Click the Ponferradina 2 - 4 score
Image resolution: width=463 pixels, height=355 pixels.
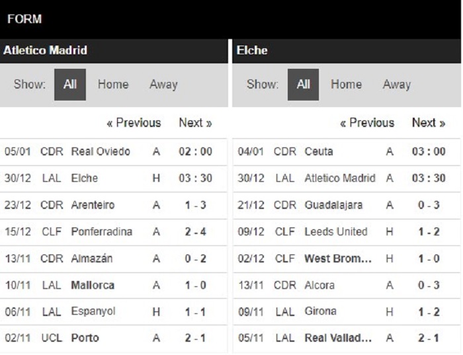click(196, 232)
